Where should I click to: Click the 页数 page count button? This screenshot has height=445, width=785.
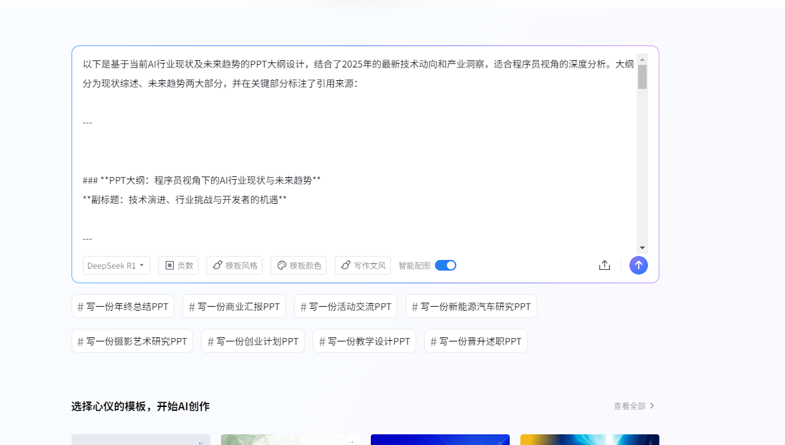click(x=179, y=265)
